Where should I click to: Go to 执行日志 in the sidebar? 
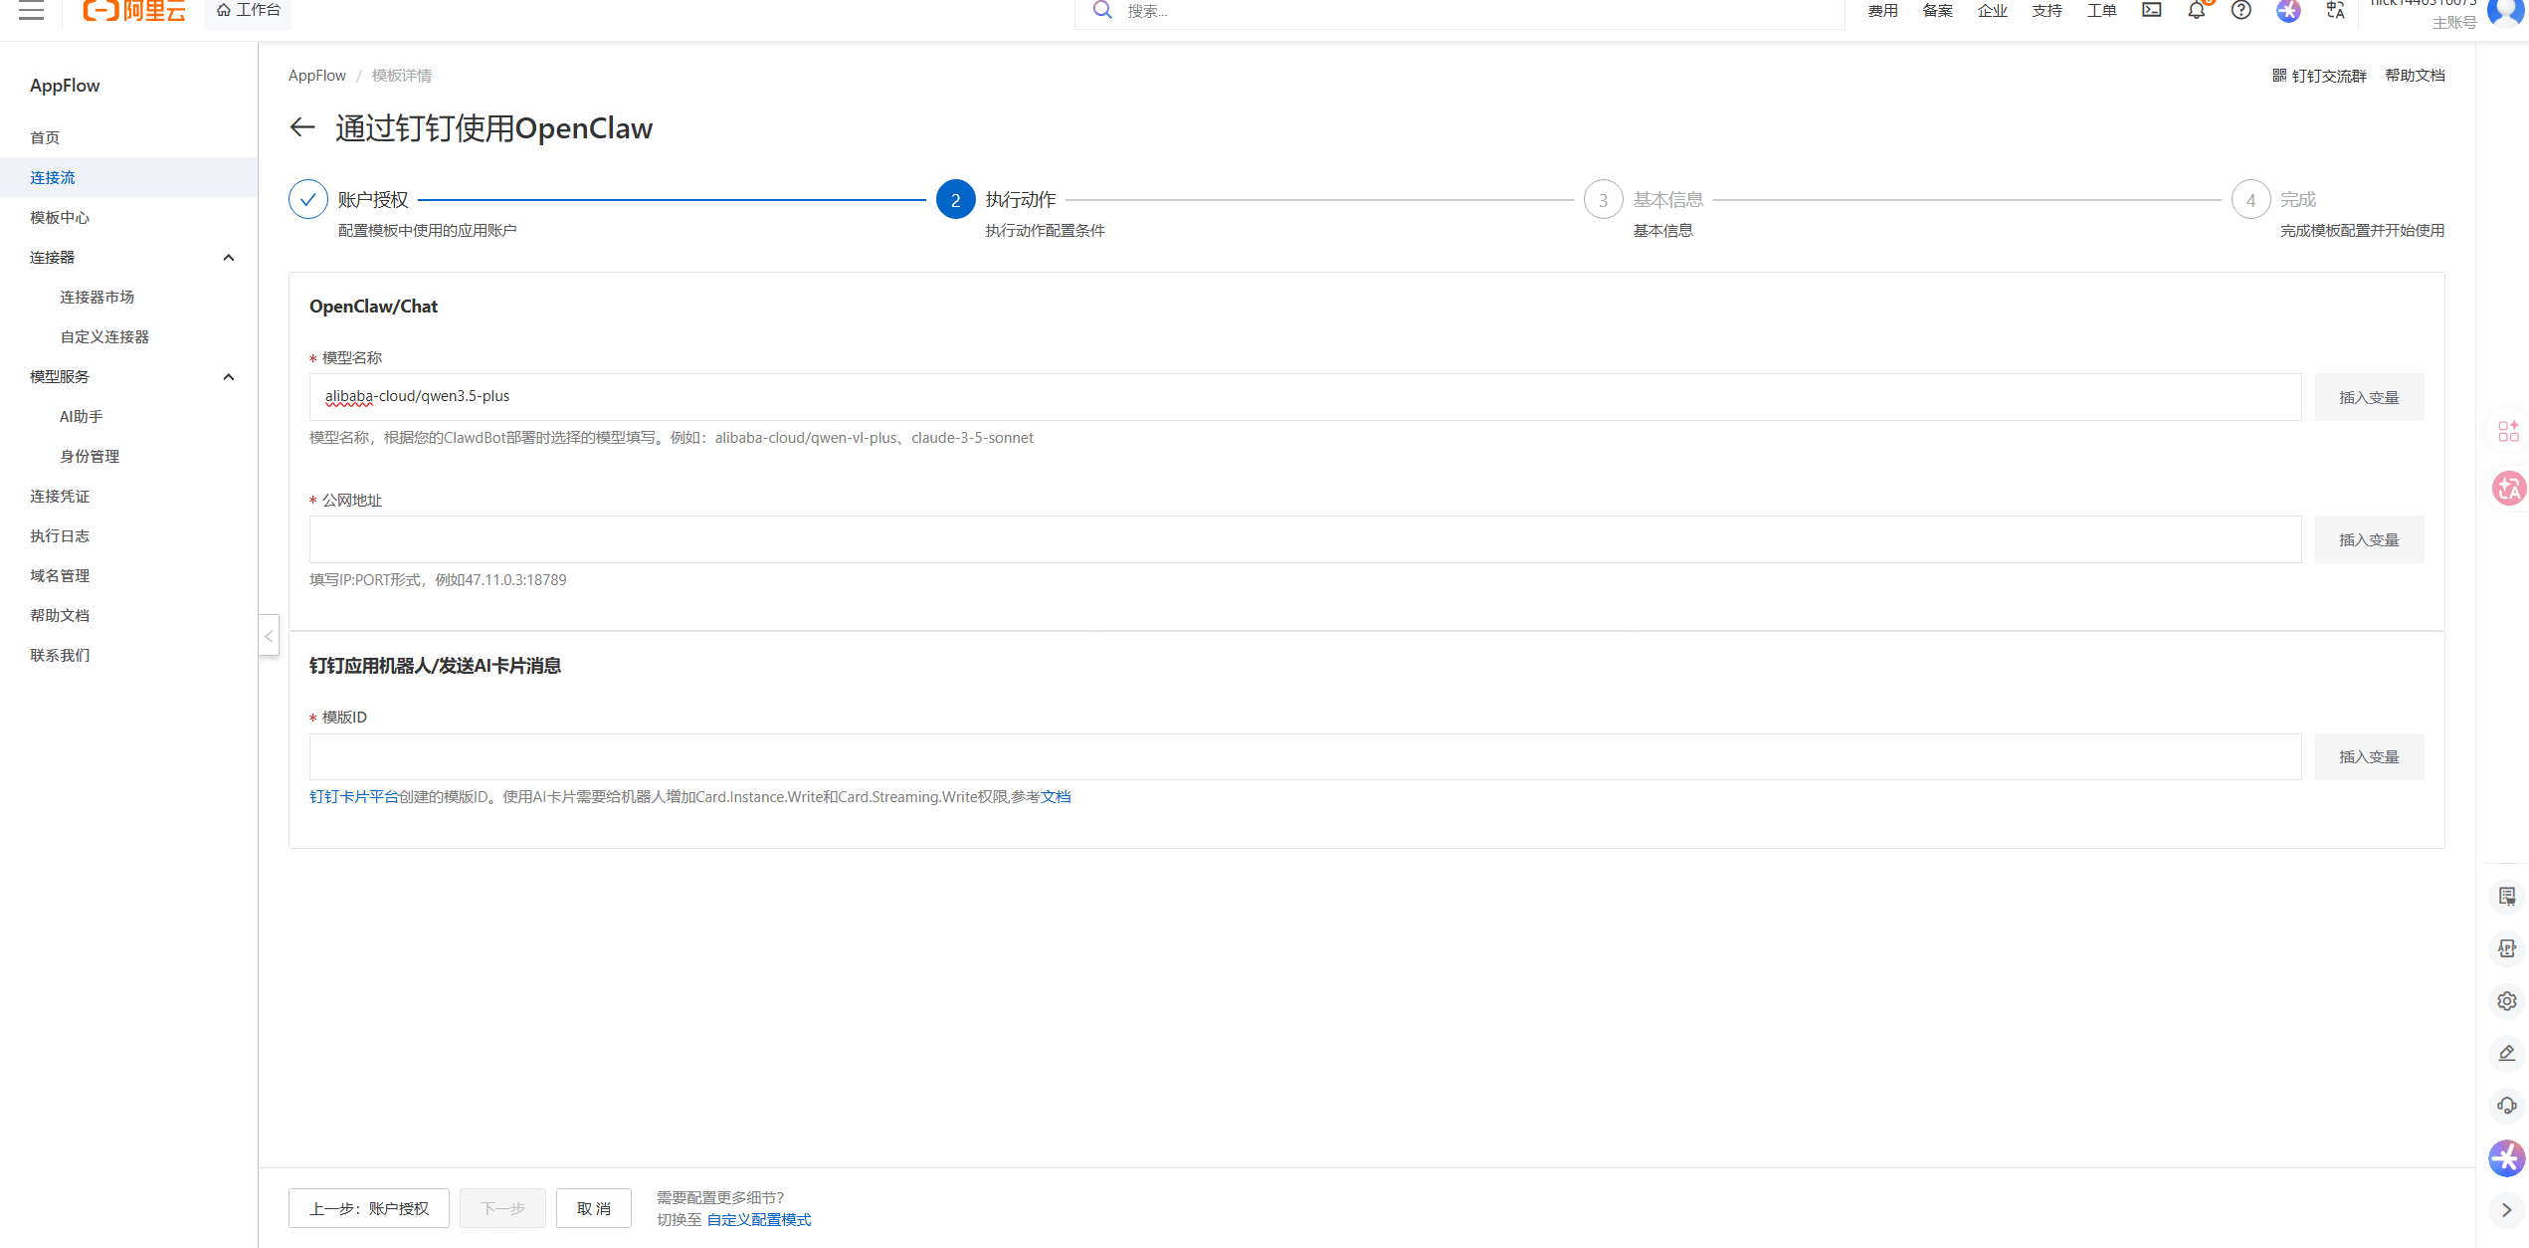[60, 536]
